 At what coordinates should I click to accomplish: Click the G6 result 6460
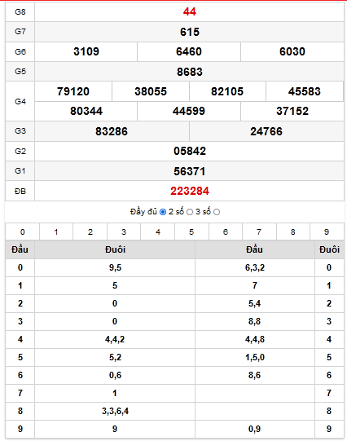189,51
